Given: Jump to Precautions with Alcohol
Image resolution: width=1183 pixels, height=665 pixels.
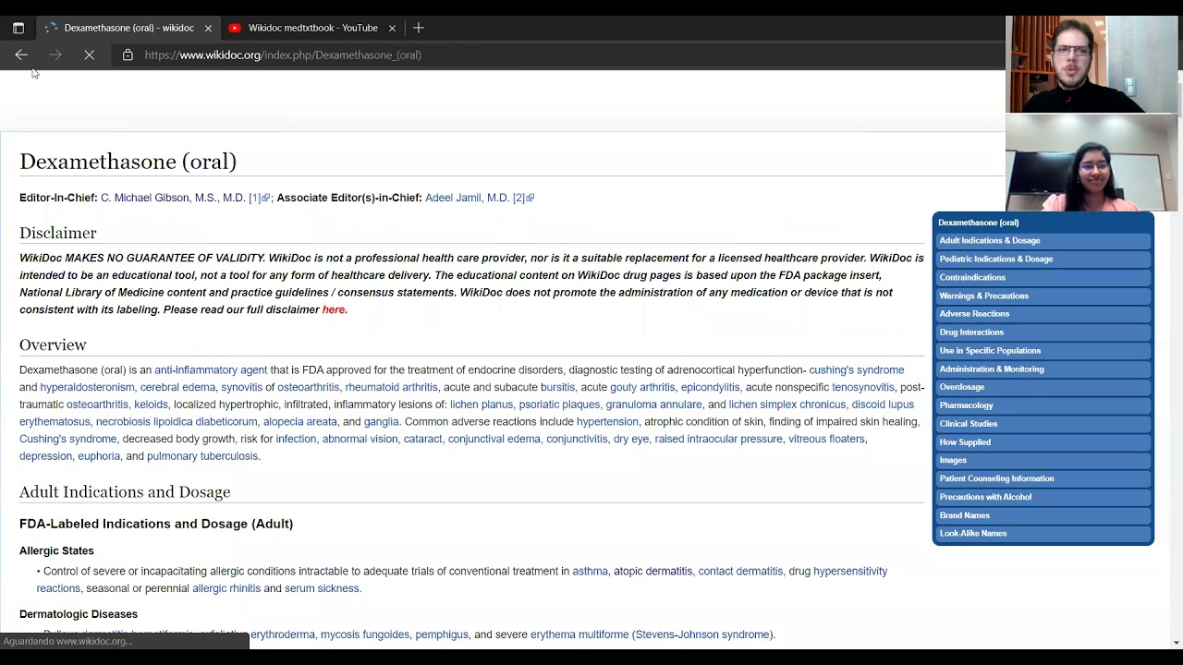Looking at the screenshot, I should pos(1043,497).
